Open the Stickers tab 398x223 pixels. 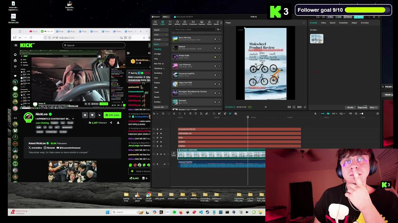point(177,23)
